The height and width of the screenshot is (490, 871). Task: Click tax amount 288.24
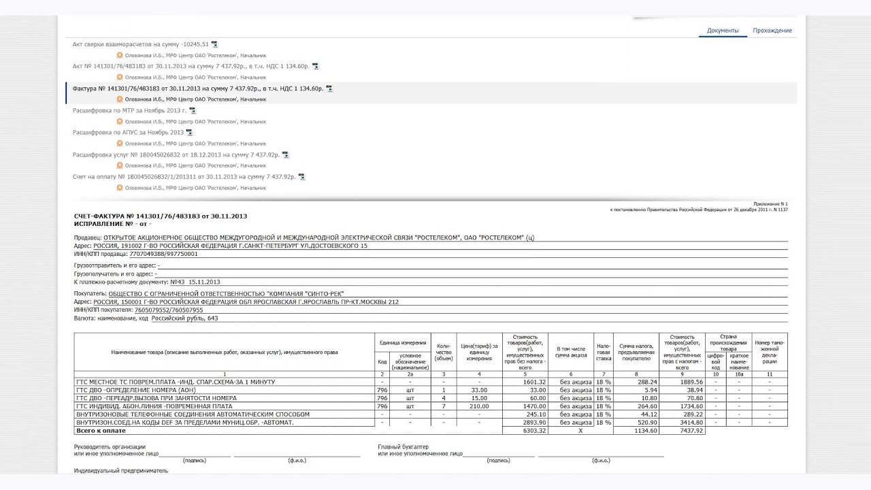646,382
